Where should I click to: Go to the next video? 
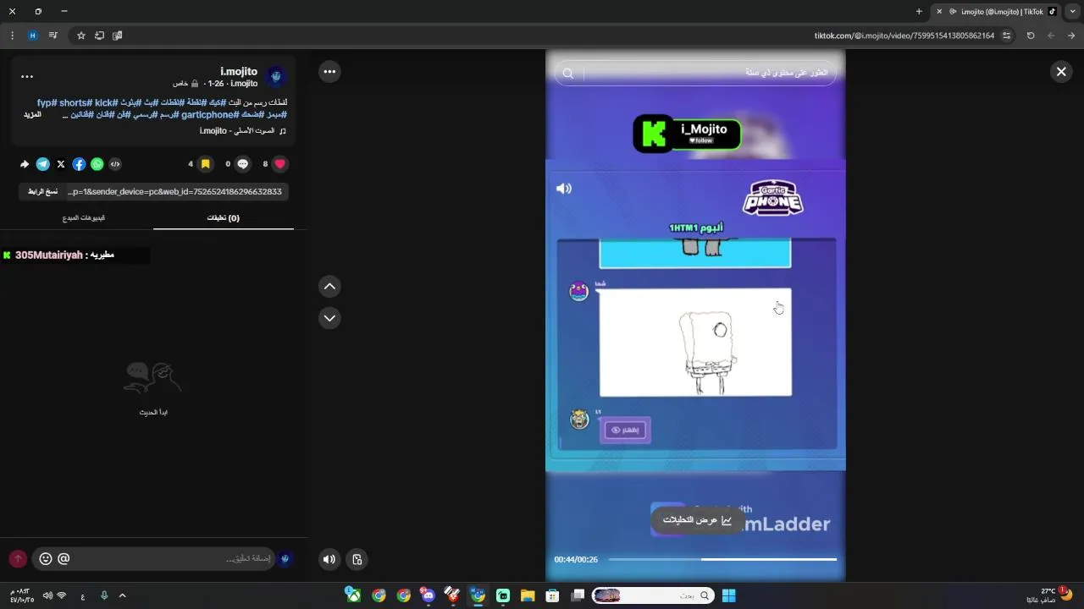click(330, 318)
